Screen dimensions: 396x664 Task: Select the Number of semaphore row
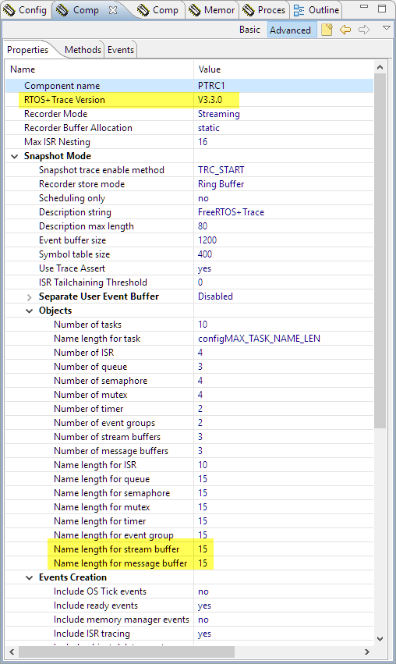[189, 381]
